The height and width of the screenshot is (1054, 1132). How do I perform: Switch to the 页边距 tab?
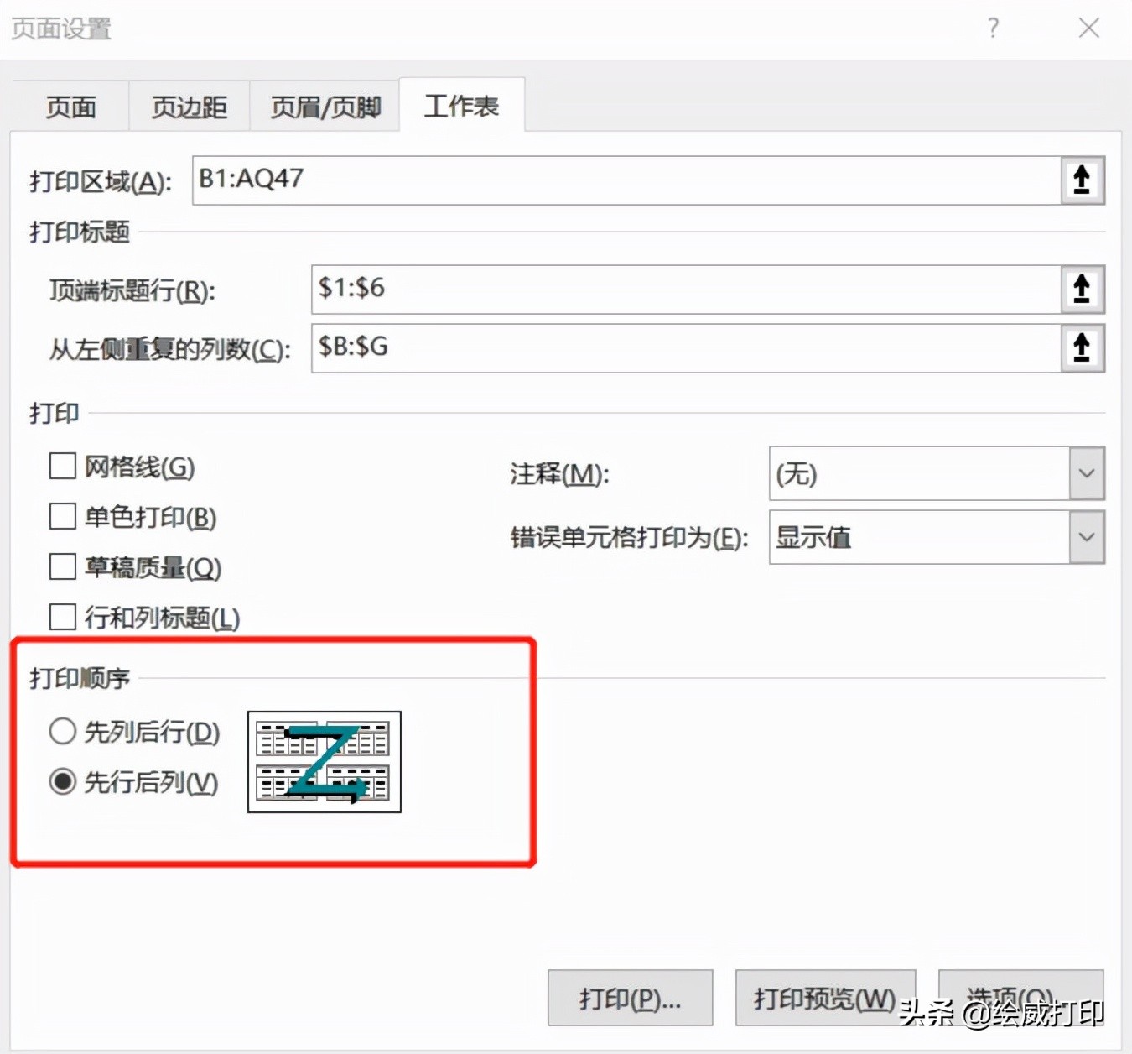coord(189,106)
